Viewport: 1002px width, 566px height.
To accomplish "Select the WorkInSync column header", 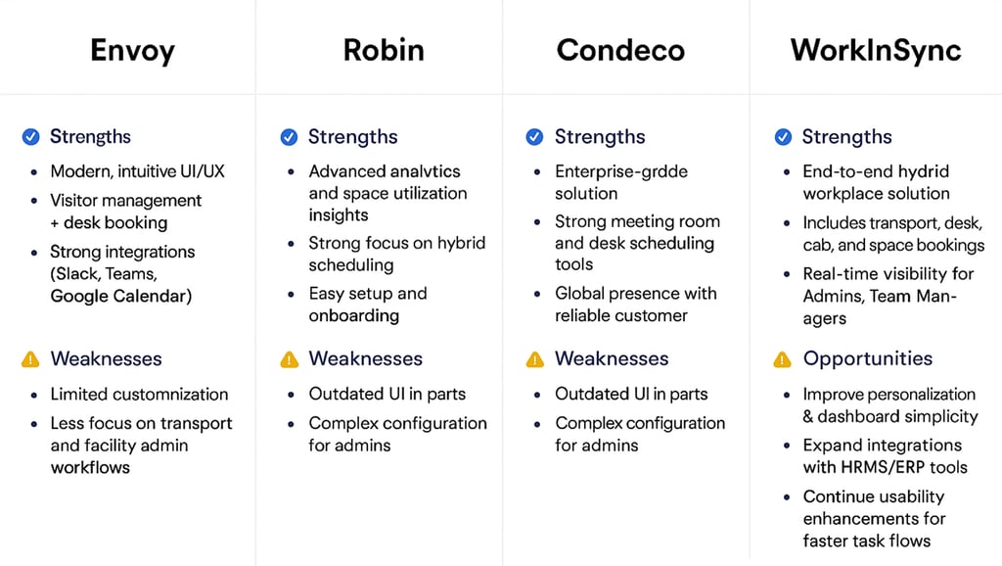I will click(x=876, y=50).
